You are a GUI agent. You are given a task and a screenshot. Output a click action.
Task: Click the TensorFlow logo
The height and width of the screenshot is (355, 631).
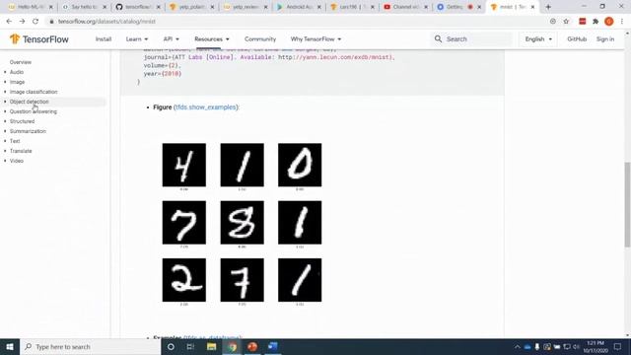(x=39, y=39)
